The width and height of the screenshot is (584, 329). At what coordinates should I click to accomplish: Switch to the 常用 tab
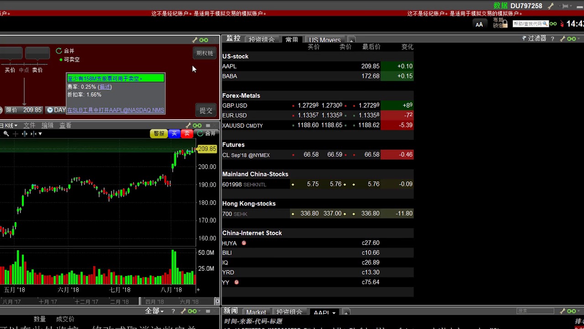click(x=292, y=40)
